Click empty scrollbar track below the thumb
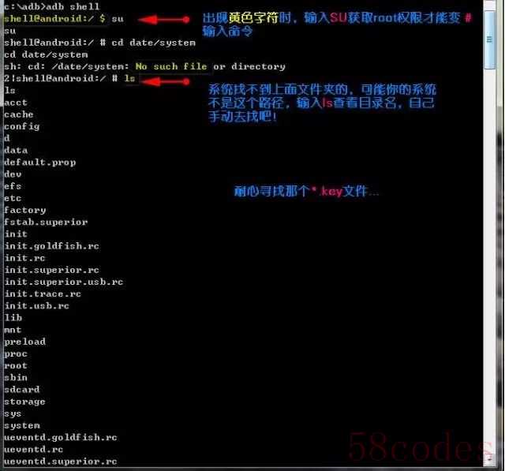The width and height of the screenshot is (505, 471). pyautogui.click(x=490, y=257)
